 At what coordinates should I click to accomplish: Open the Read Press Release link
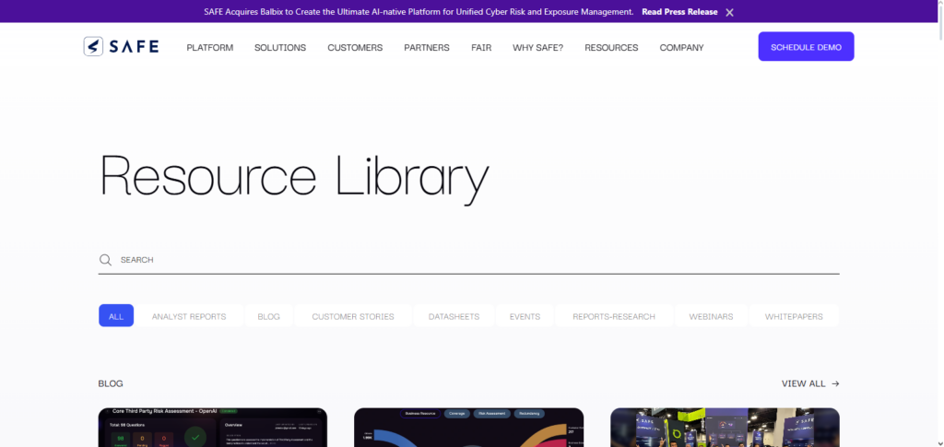tap(679, 12)
